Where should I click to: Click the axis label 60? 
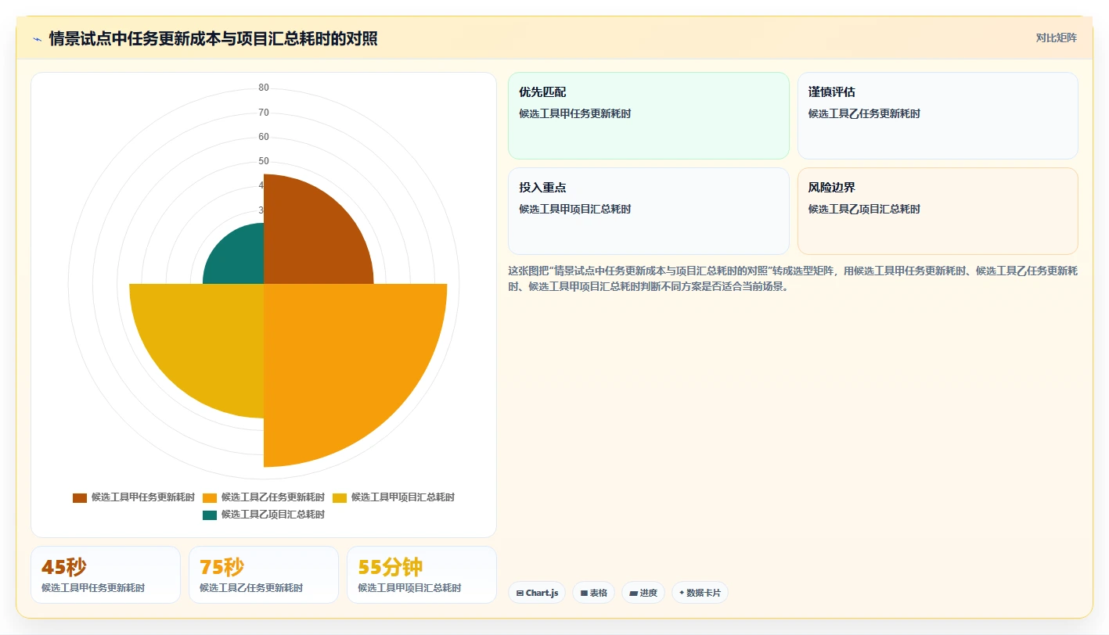[264, 137]
